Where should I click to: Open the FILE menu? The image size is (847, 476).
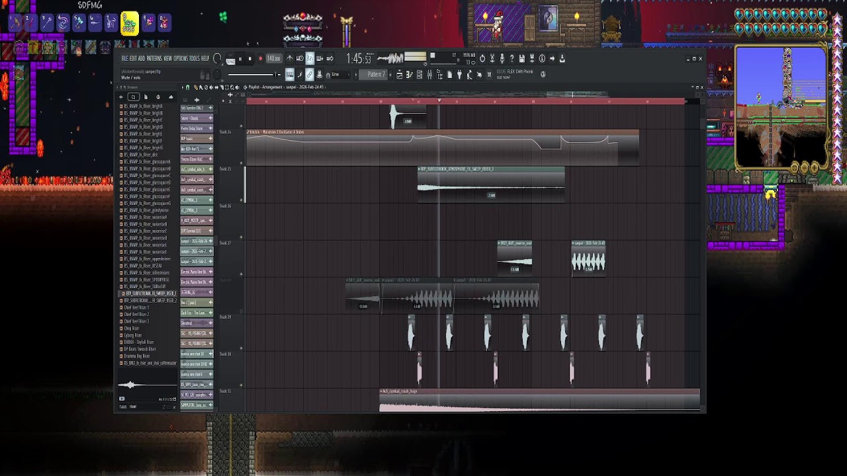(124, 58)
